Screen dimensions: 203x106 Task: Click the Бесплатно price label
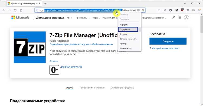tap(157, 34)
